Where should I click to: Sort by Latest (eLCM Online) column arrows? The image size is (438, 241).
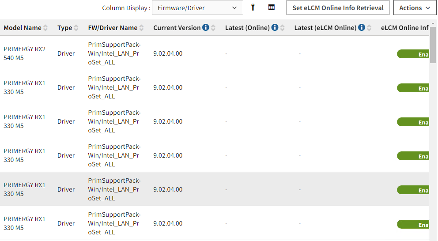pyautogui.click(x=369, y=28)
